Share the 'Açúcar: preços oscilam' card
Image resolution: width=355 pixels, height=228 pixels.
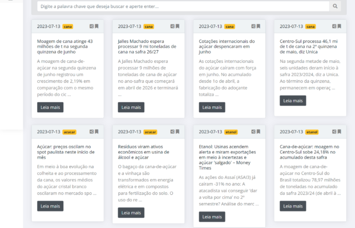(x=91, y=132)
